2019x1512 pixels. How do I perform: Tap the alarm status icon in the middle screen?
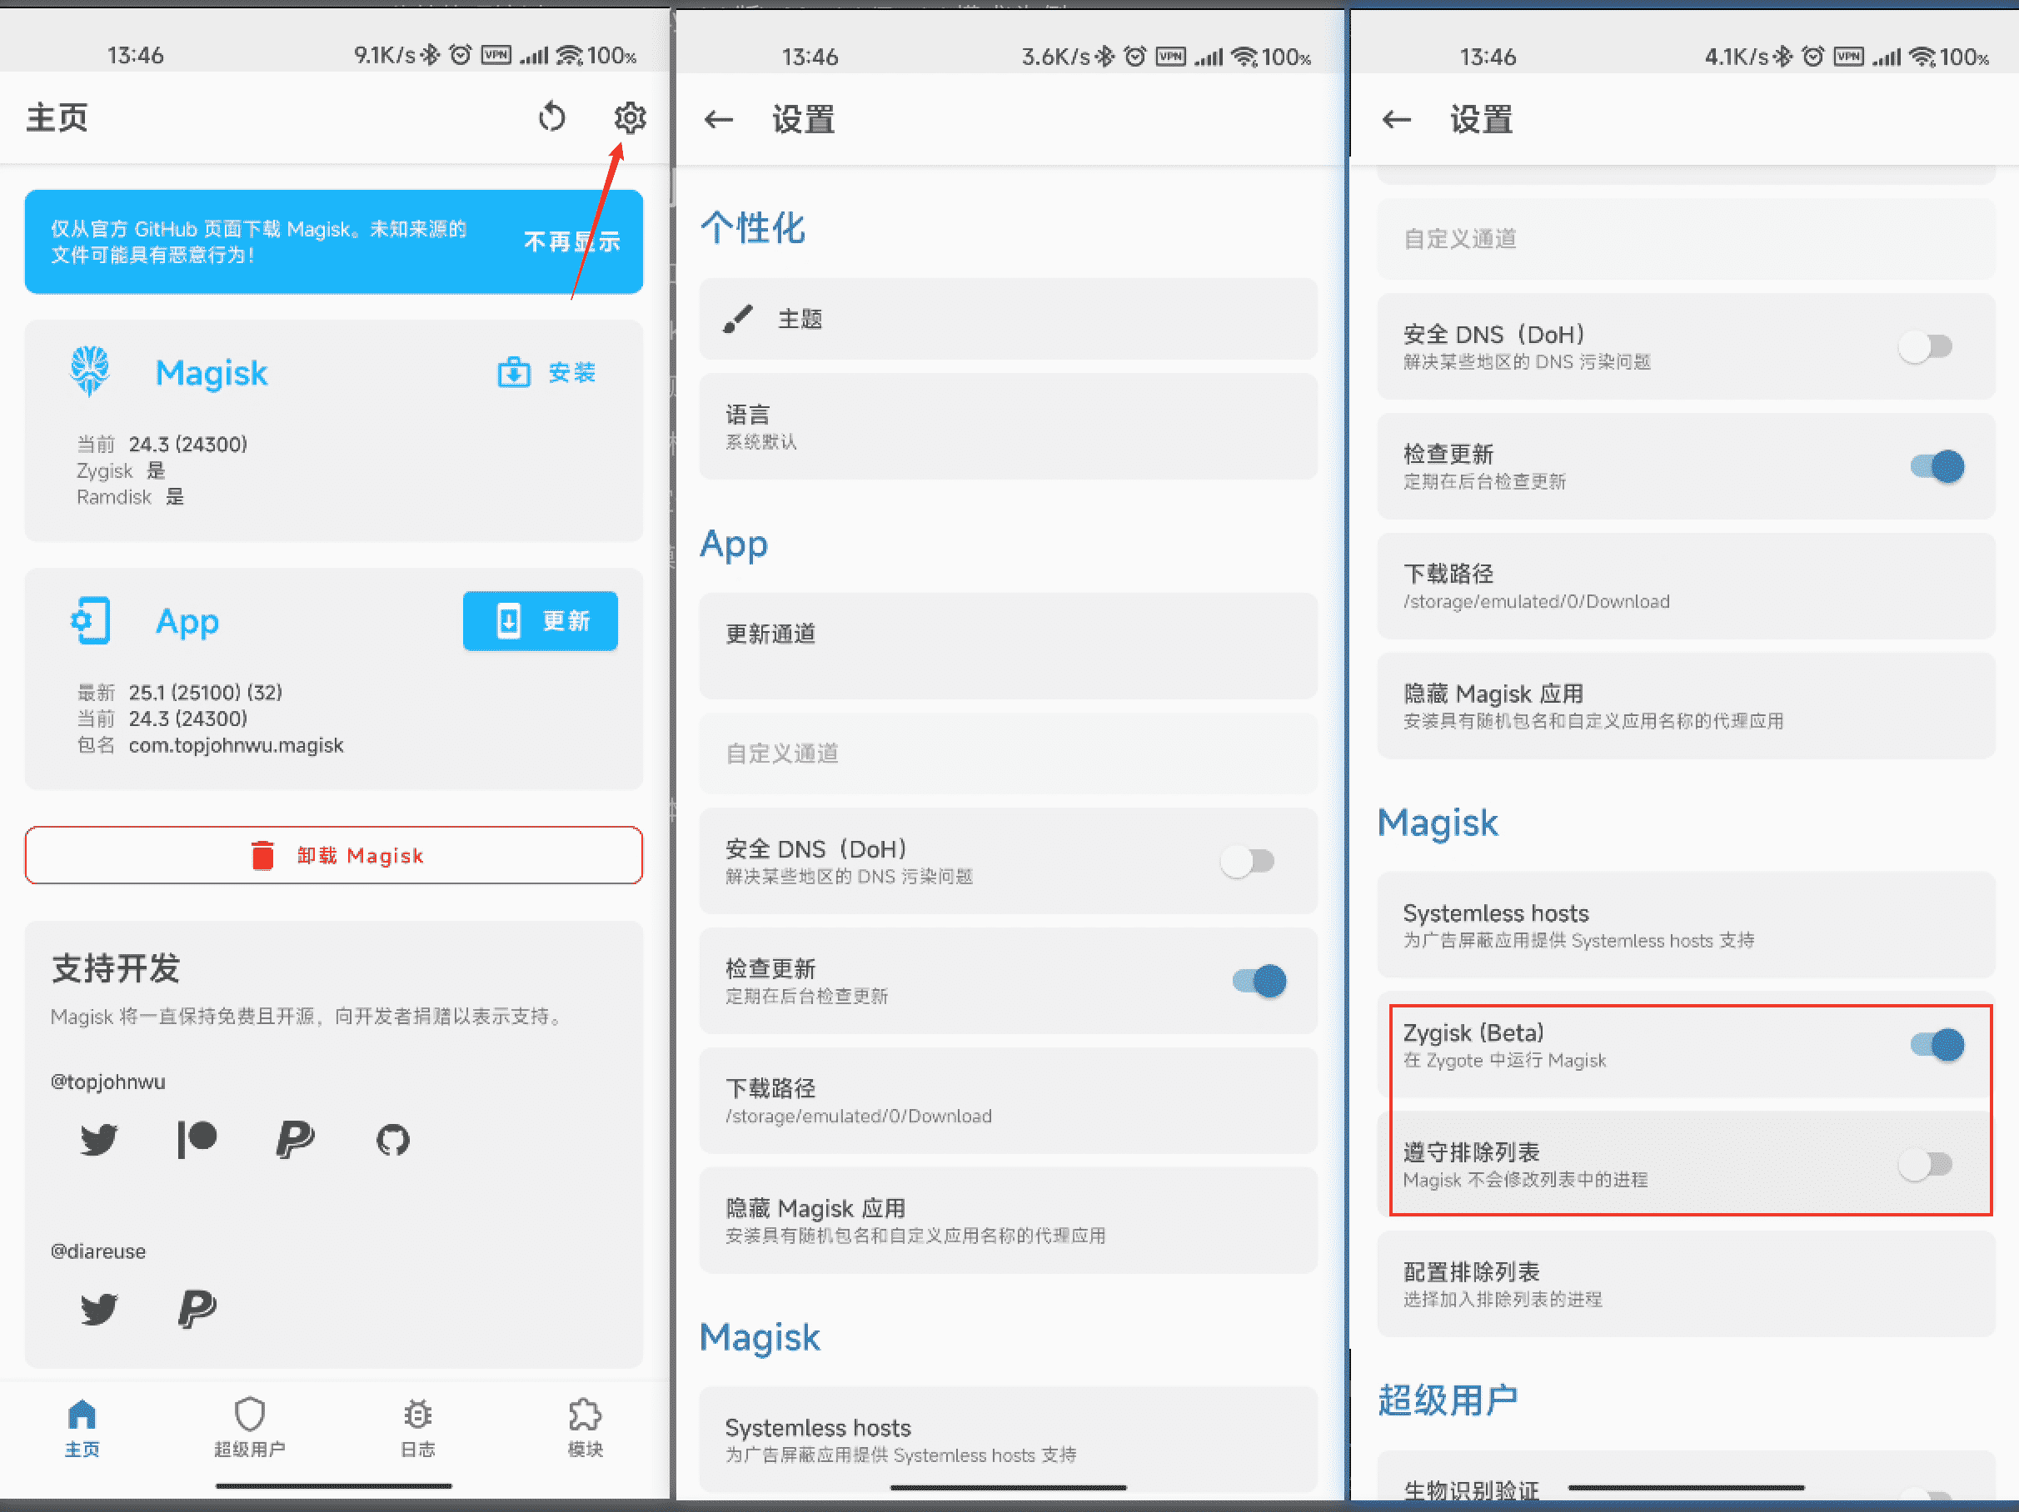pyautogui.click(x=1134, y=57)
